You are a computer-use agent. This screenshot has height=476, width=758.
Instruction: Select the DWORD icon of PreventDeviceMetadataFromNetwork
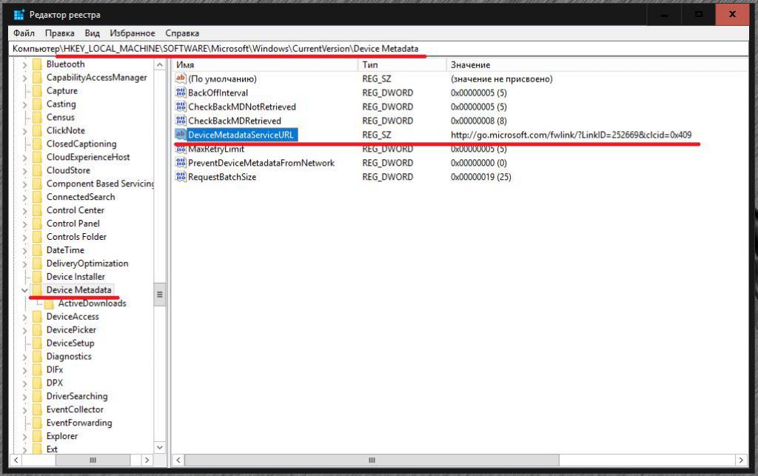181,163
